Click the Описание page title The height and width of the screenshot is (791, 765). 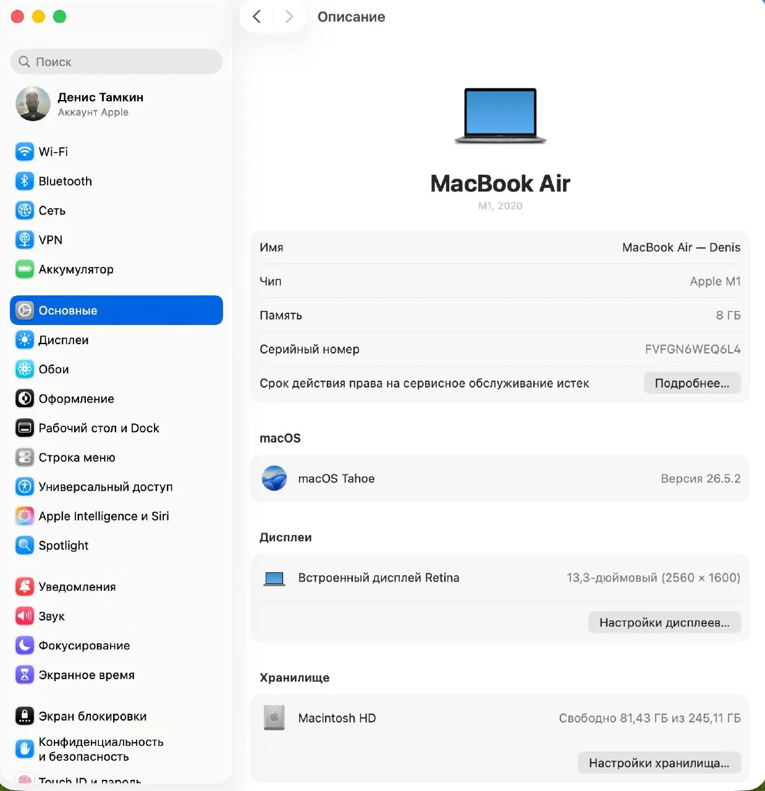351,17
